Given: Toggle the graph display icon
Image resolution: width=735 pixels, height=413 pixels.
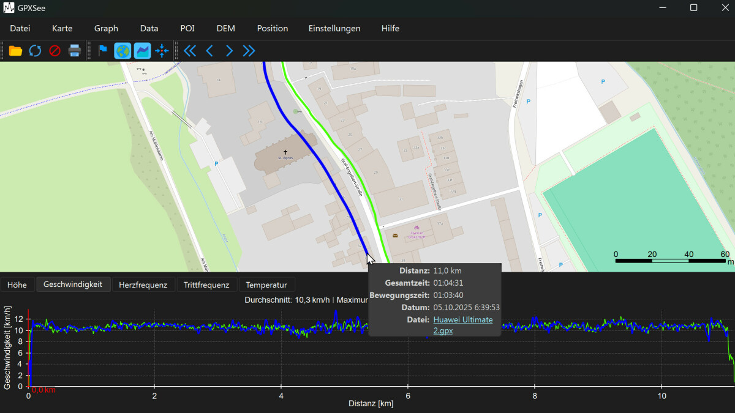Looking at the screenshot, I should [x=142, y=51].
